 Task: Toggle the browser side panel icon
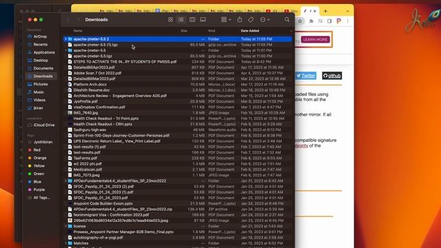(x=329, y=21)
